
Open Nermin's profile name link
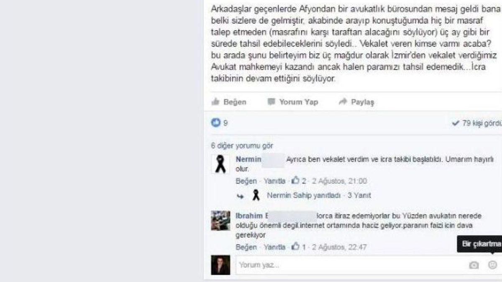248,159
